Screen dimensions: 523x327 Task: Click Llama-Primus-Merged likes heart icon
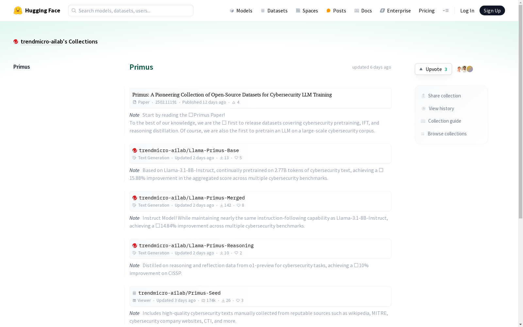[239, 205]
